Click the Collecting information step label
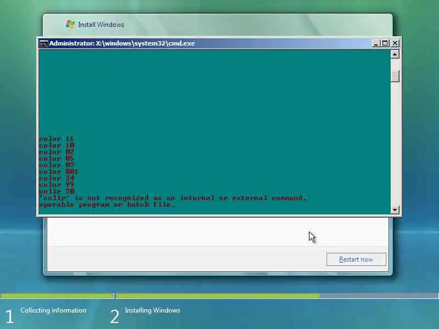The height and width of the screenshot is (329, 439). 53,310
